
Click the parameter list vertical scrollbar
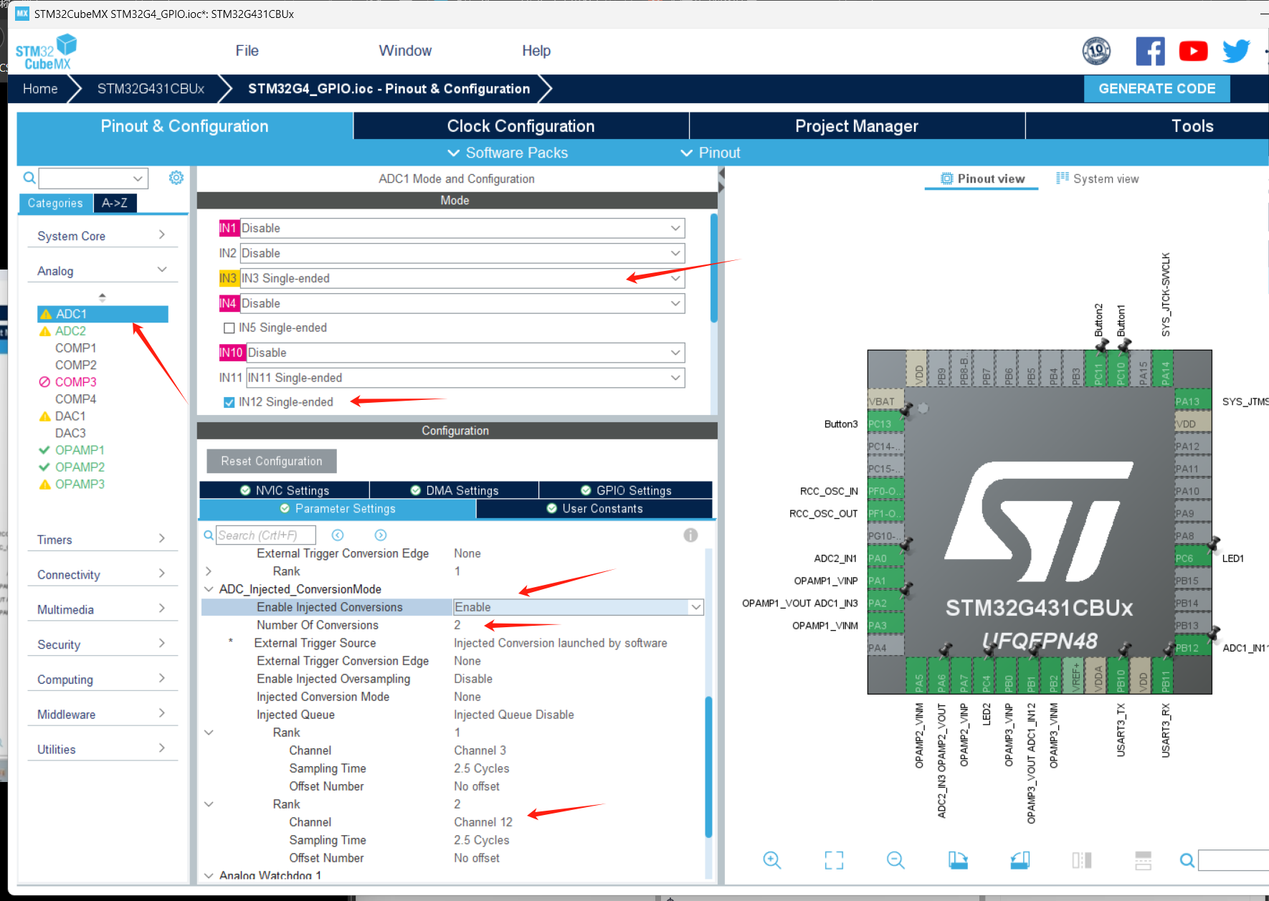tap(708, 766)
